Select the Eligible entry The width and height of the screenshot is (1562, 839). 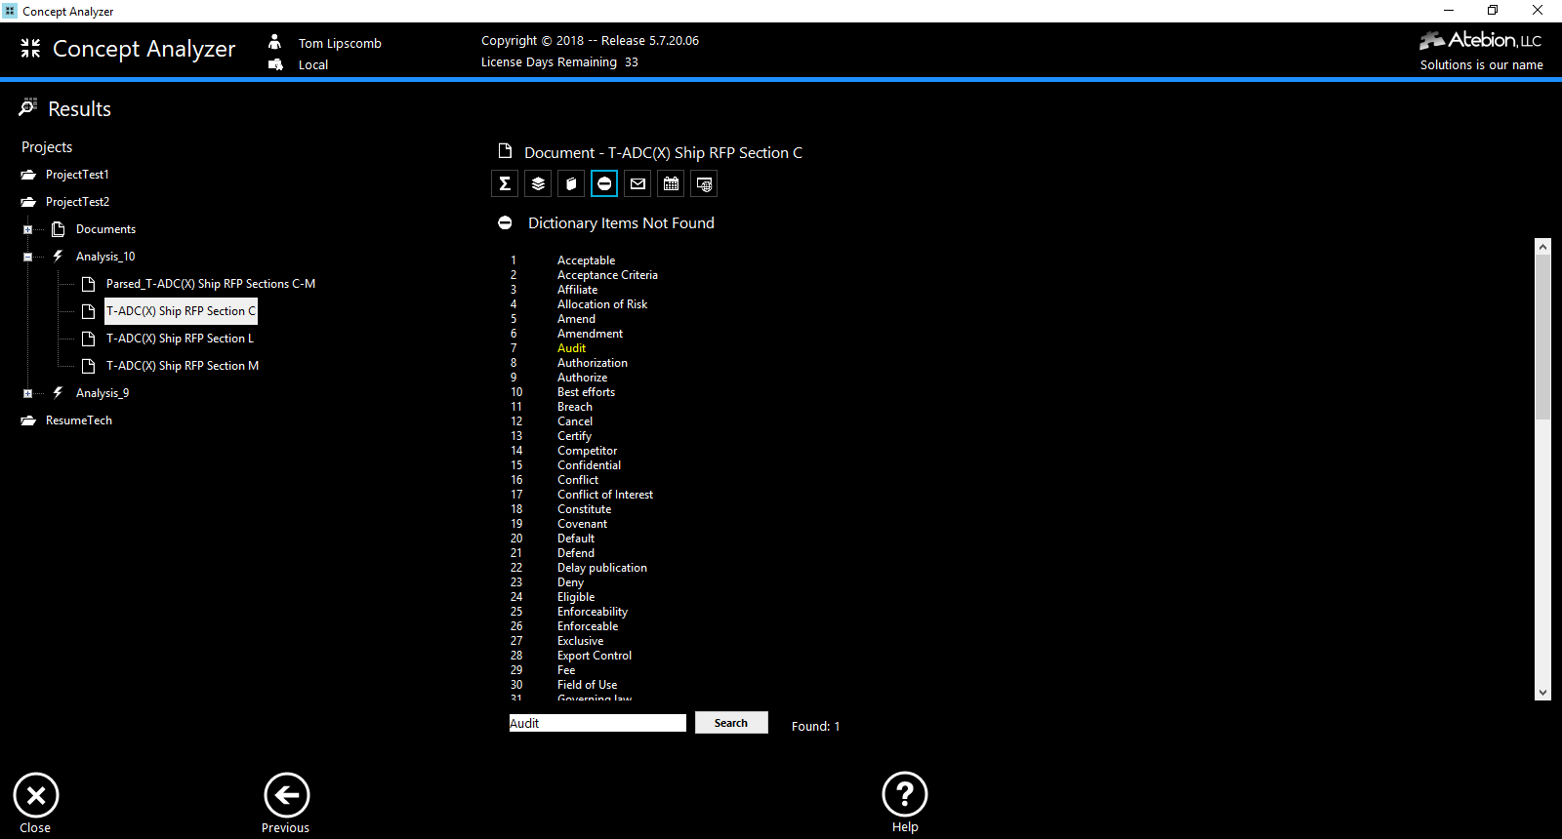[576, 597]
